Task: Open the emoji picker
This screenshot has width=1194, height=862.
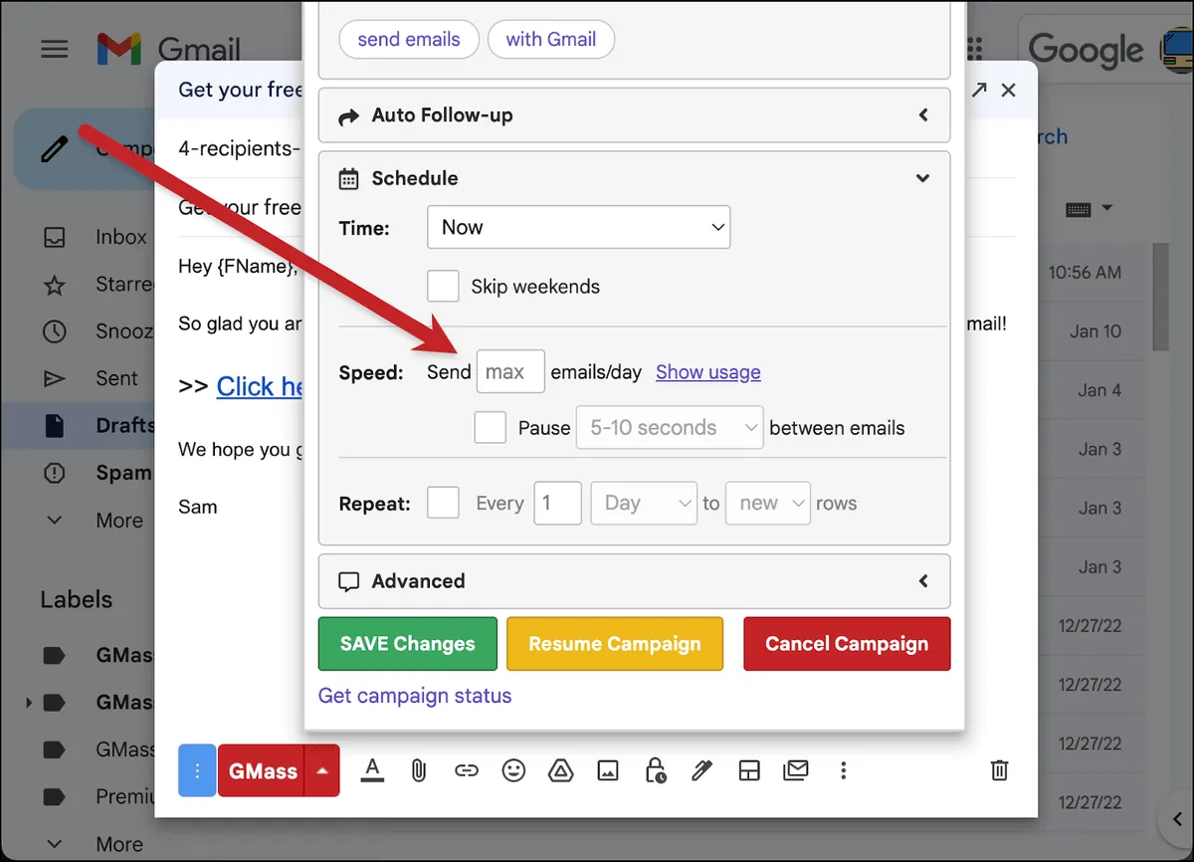Action: (x=513, y=770)
